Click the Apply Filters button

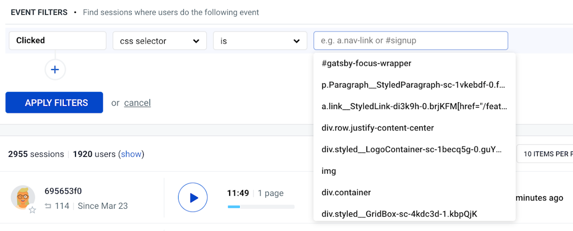click(x=54, y=102)
